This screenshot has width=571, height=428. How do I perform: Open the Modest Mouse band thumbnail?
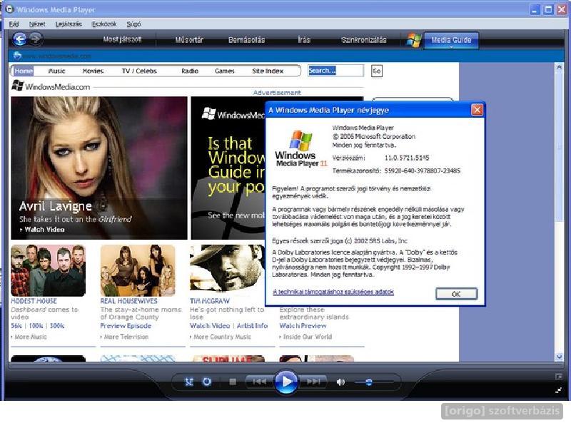[x=48, y=270]
